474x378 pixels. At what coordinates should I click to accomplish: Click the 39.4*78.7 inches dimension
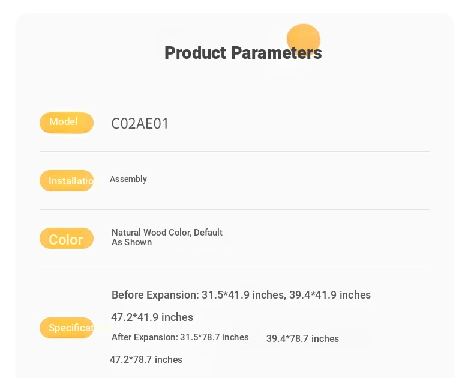click(x=302, y=338)
